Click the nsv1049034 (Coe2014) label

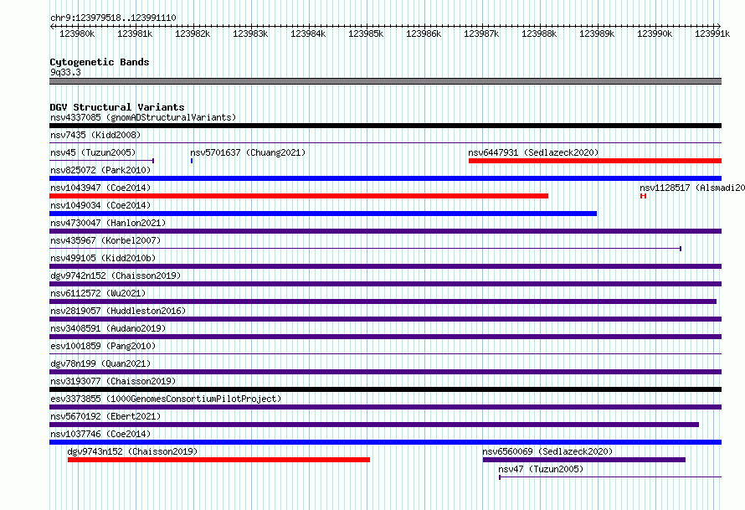[x=100, y=205]
